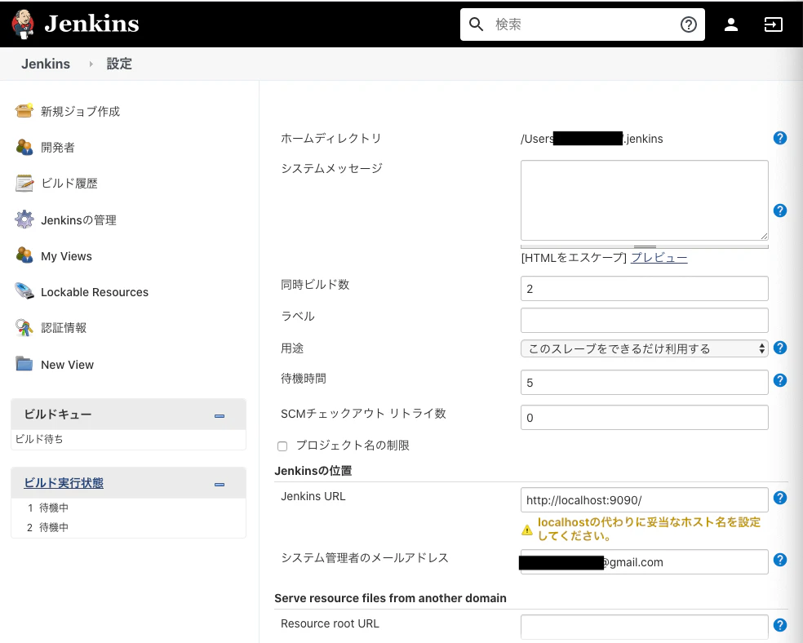
Task: Go to Jenkins breadcrumb link
Action: [46, 64]
